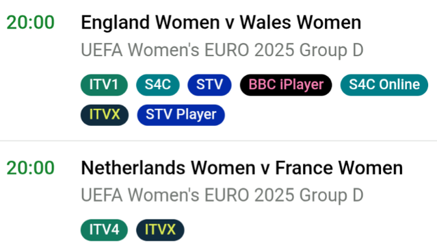Viewport: 437px width, 252px height.
Task: Choose the STV channel badge
Action: pyautogui.click(x=209, y=85)
